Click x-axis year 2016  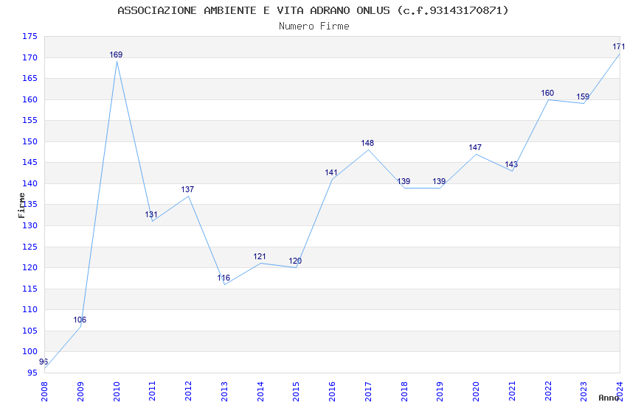pyautogui.click(x=332, y=391)
